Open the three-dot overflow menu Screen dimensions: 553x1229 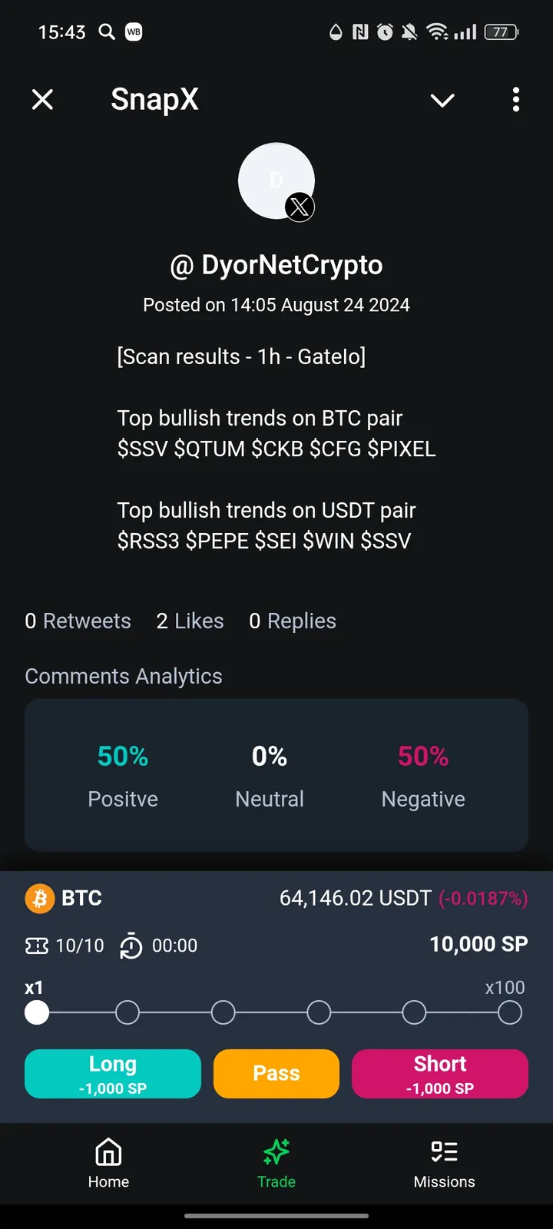click(516, 100)
